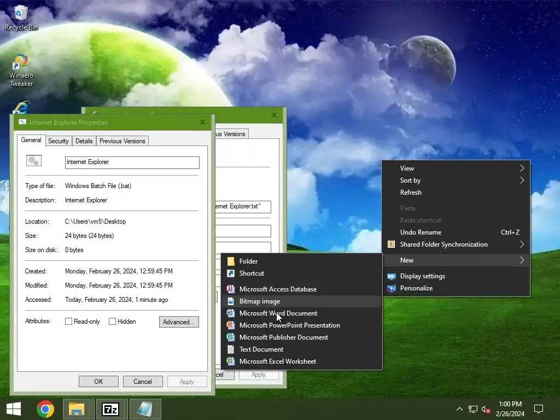Switch to the Details tab
The image size is (560, 420).
(x=84, y=141)
